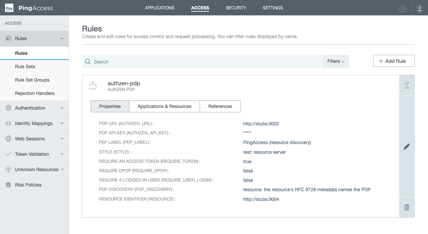Click the authzen-pdp rule name
The image size is (428, 234).
pos(124,83)
